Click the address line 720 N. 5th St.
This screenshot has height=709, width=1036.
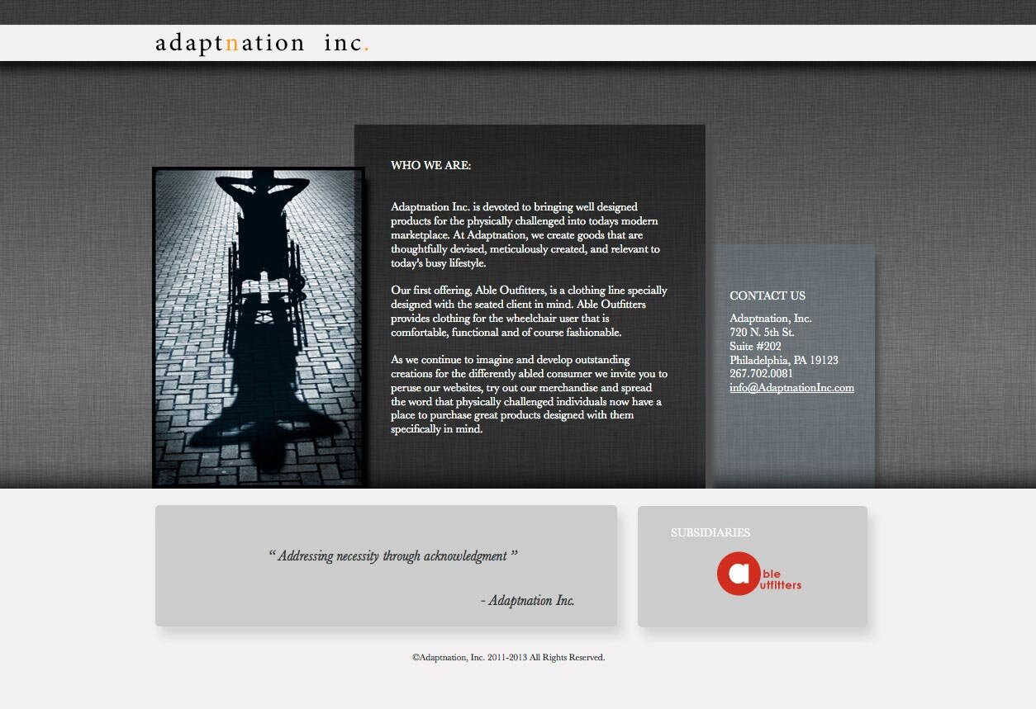(x=762, y=332)
